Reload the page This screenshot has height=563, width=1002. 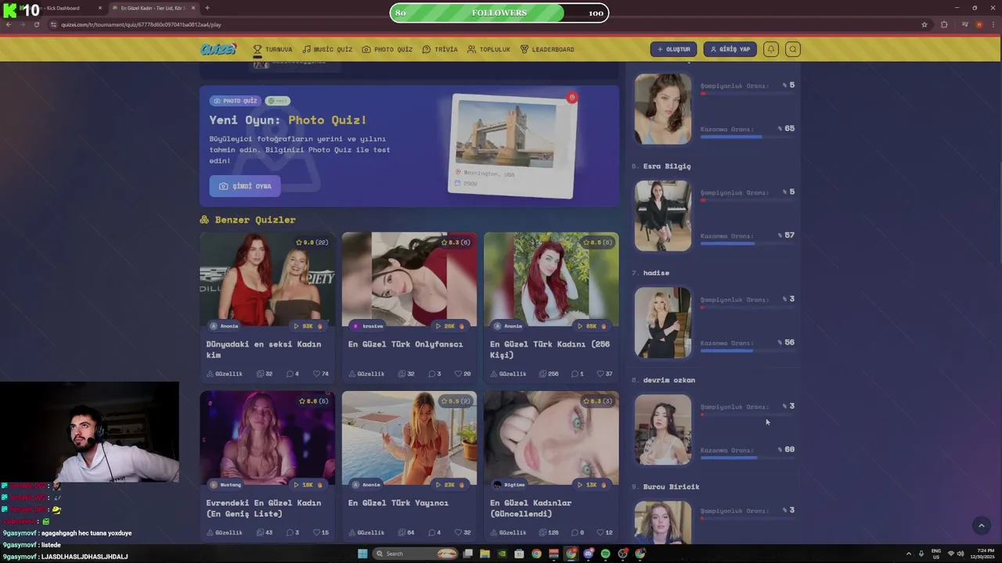point(36,24)
